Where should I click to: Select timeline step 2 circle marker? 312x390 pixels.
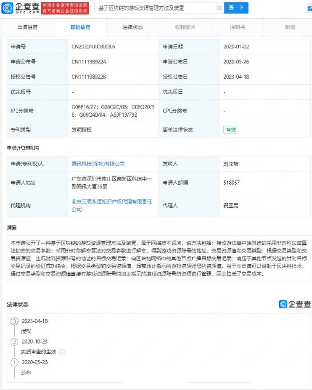tap(14, 342)
